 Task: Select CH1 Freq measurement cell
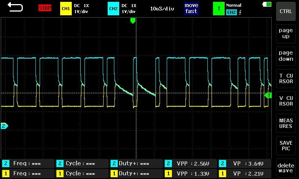point(28,173)
